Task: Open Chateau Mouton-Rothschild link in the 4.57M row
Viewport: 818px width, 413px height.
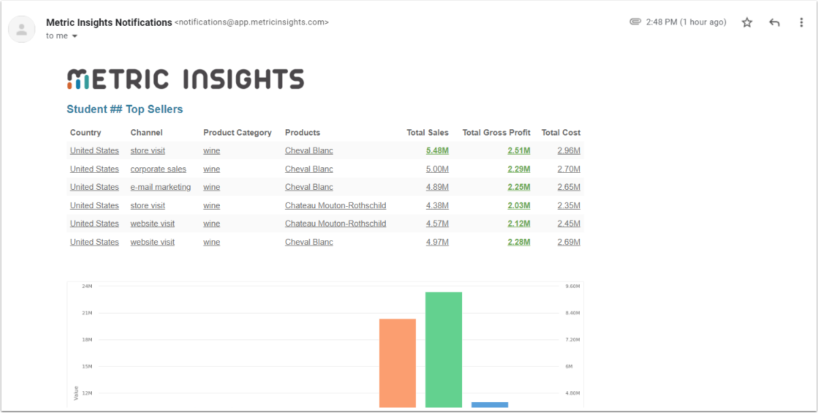Action: 336,223
